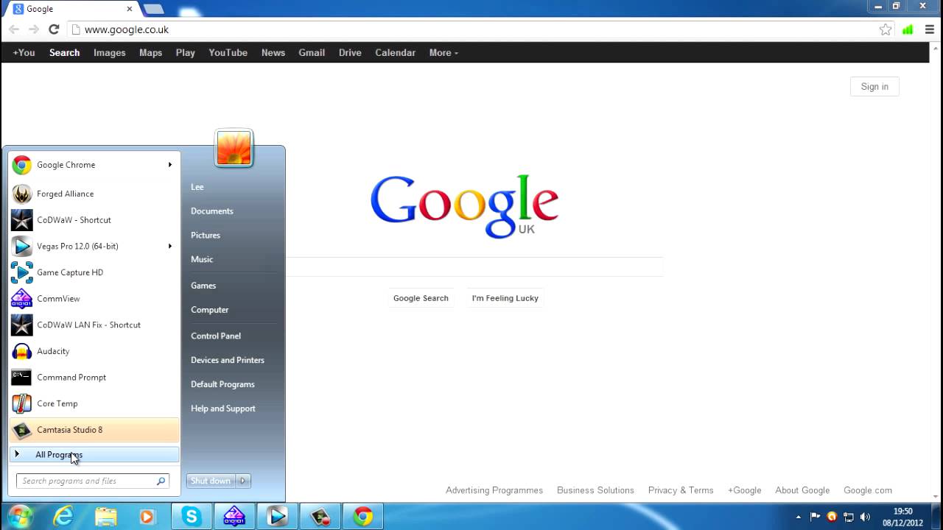Open Command Prompt in Start menu
The image size is (943, 530).
(94, 378)
